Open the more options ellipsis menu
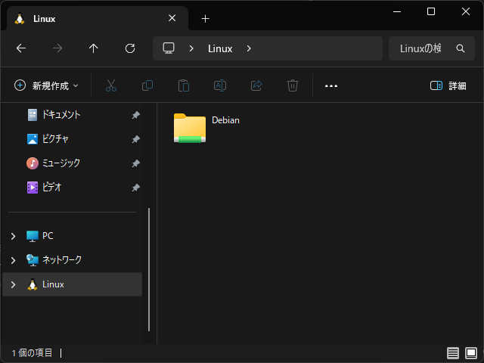484x363 pixels. 331,85
